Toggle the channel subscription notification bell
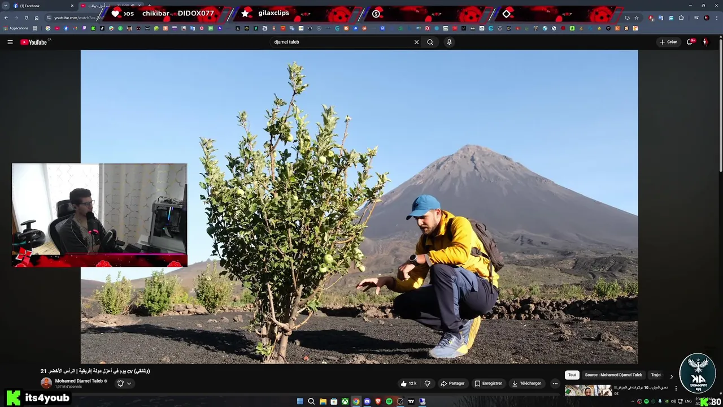This screenshot has height=407, width=723. coord(124,383)
